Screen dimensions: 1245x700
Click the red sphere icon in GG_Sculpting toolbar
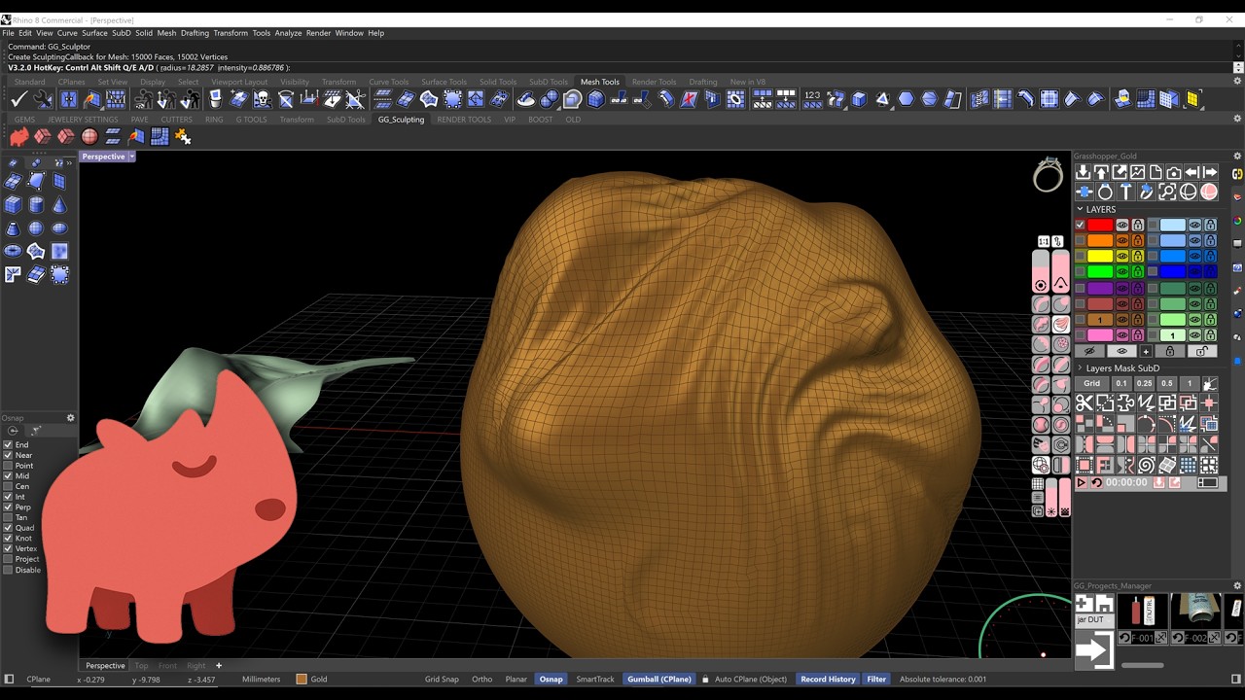[89, 137]
